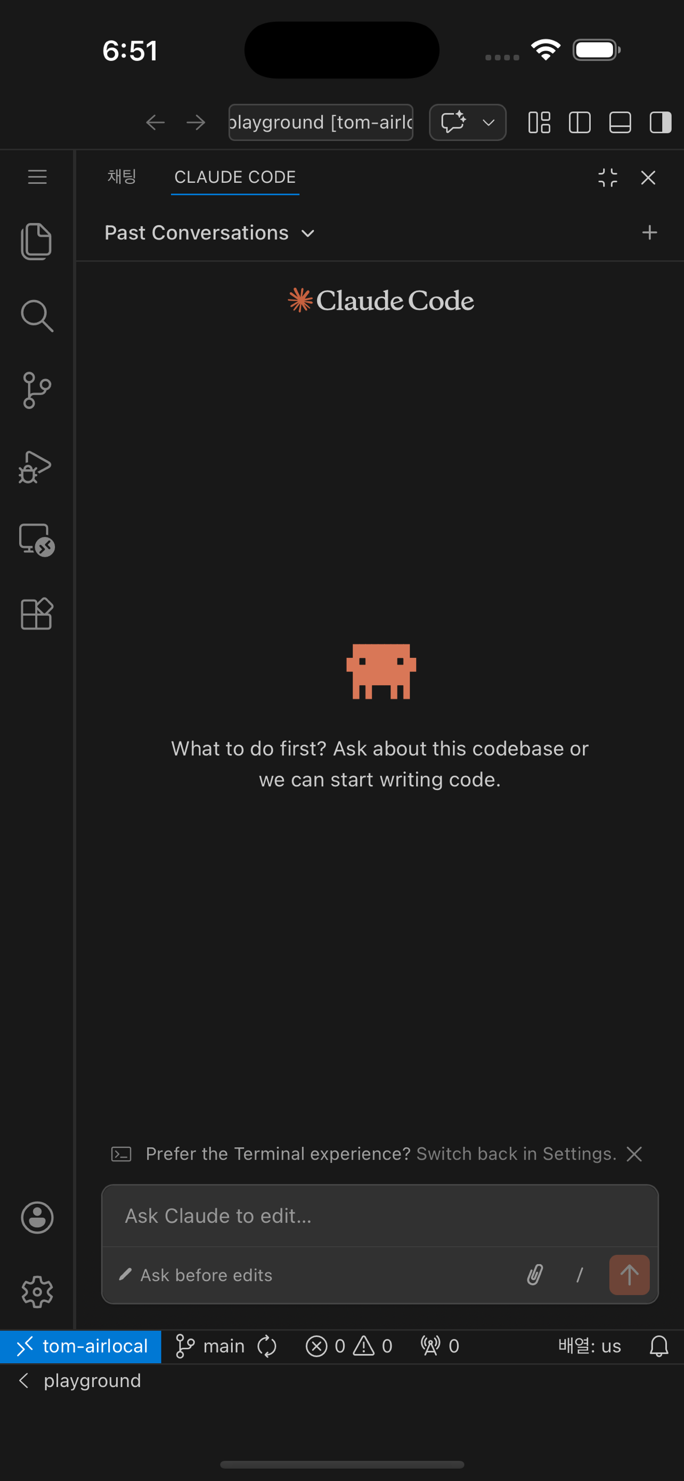
Task: Open Source Control view
Action: pos(37,390)
